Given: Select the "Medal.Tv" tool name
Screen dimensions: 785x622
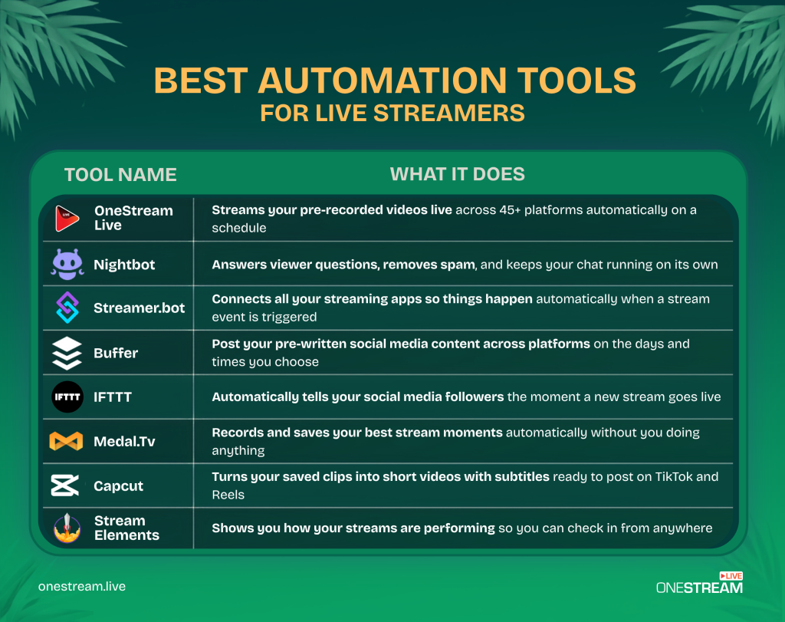Looking at the screenshot, I should point(124,441).
